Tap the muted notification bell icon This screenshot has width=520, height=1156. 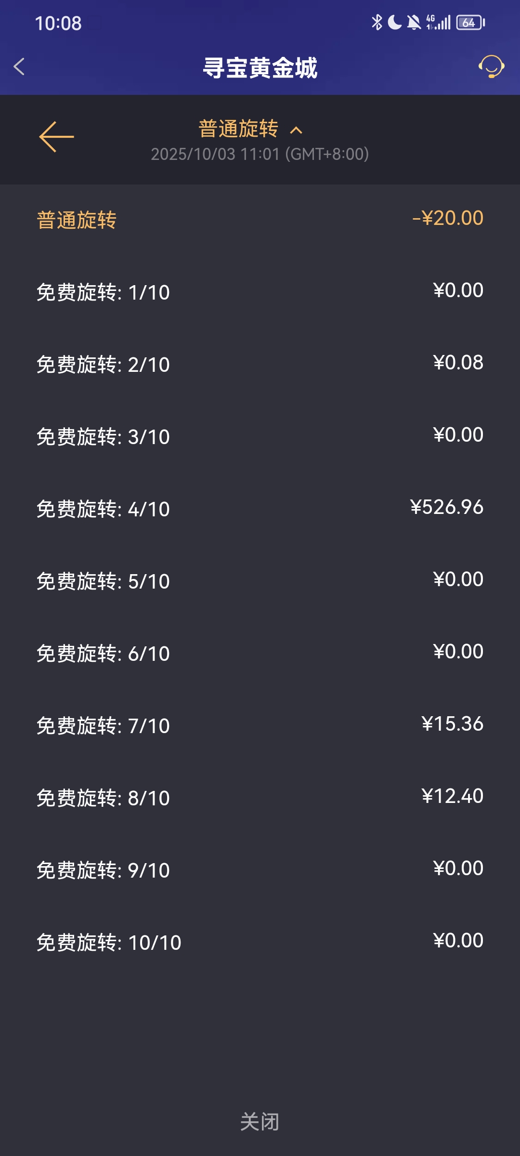(x=414, y=22)
